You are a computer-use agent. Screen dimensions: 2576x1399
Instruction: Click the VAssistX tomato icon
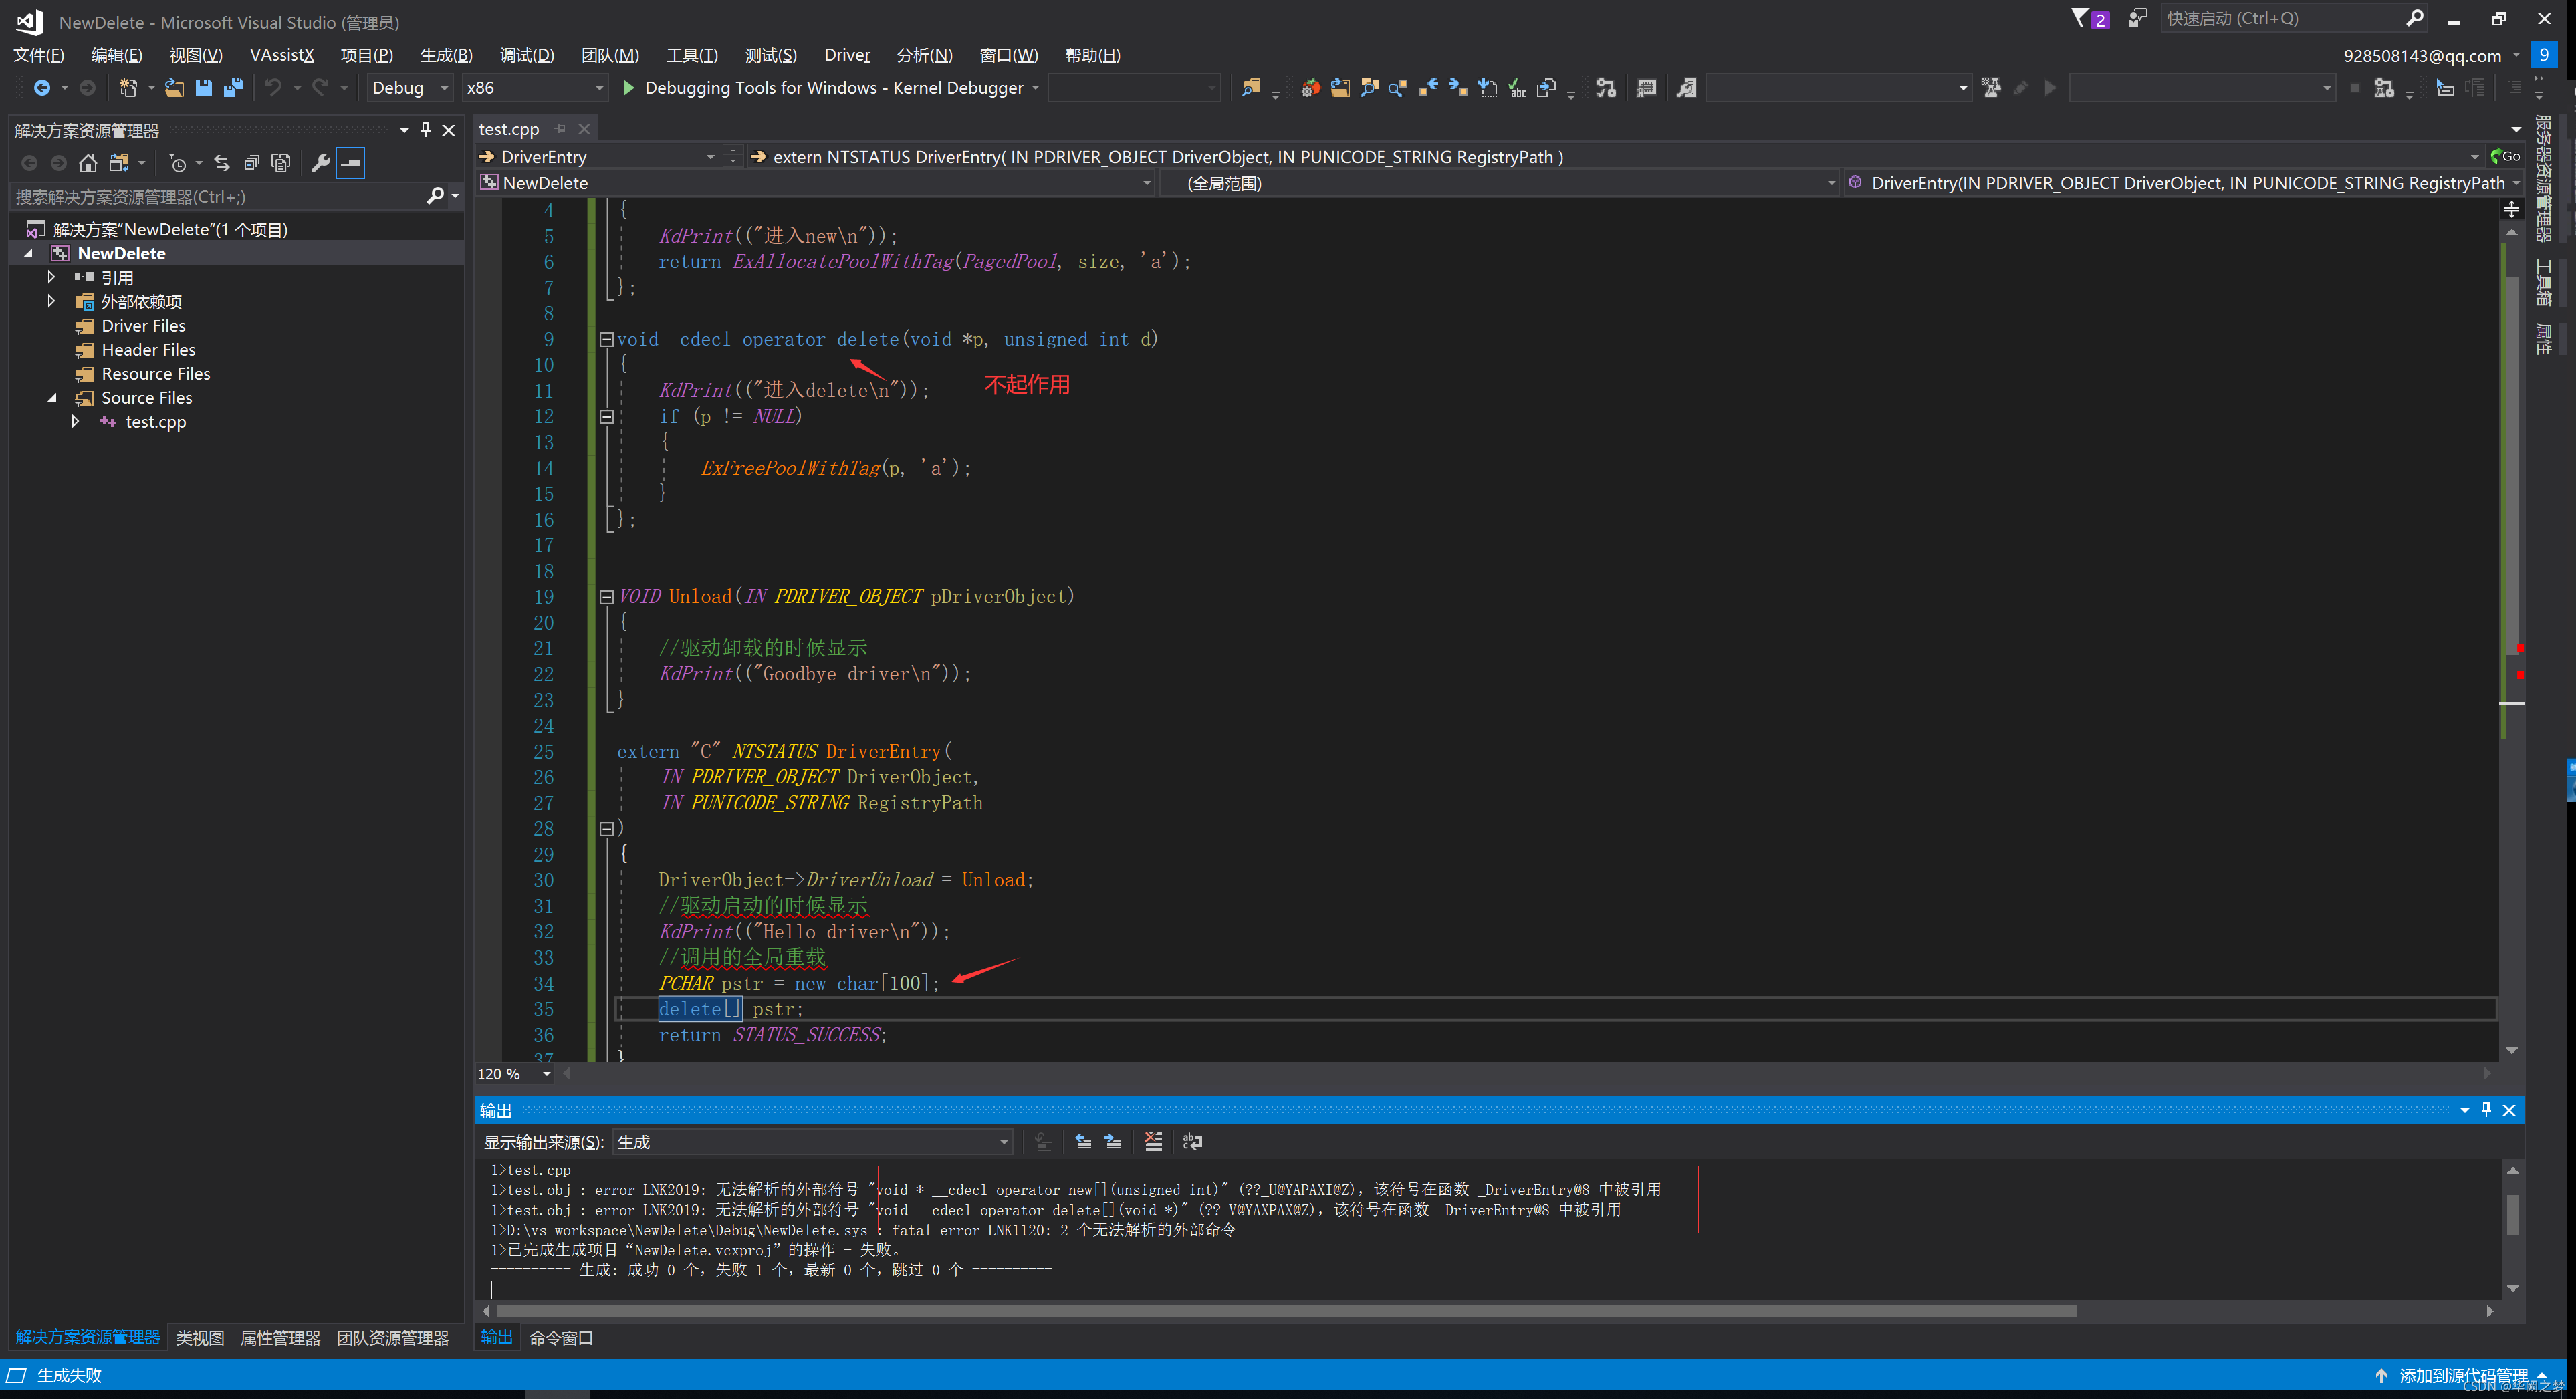click(1310, 88)
